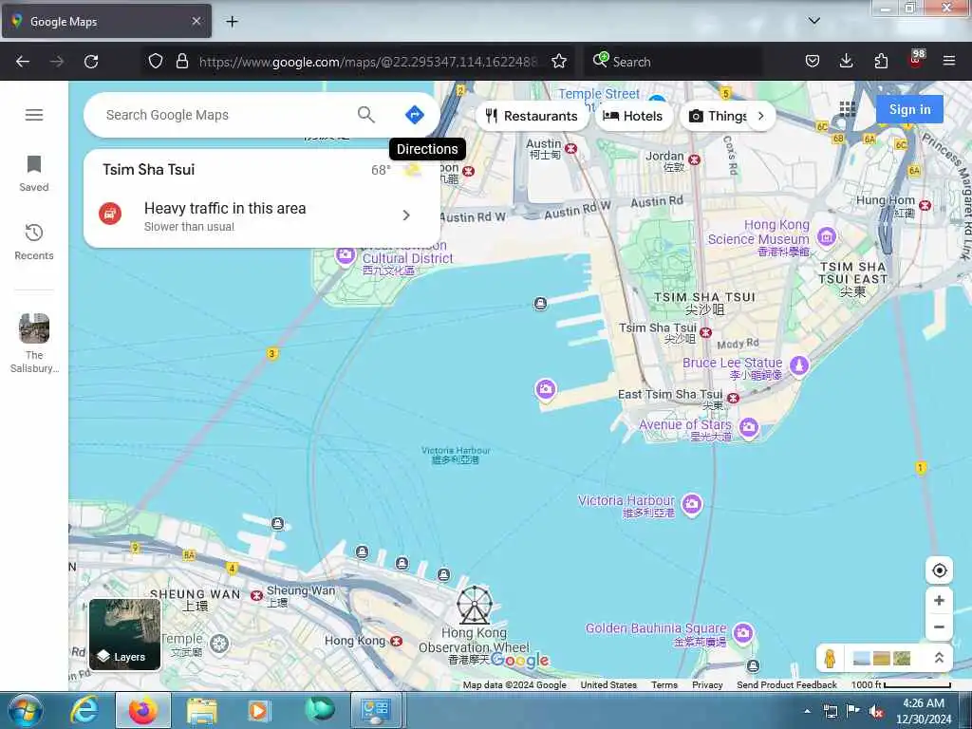Go back to previous page

[23, 62]
